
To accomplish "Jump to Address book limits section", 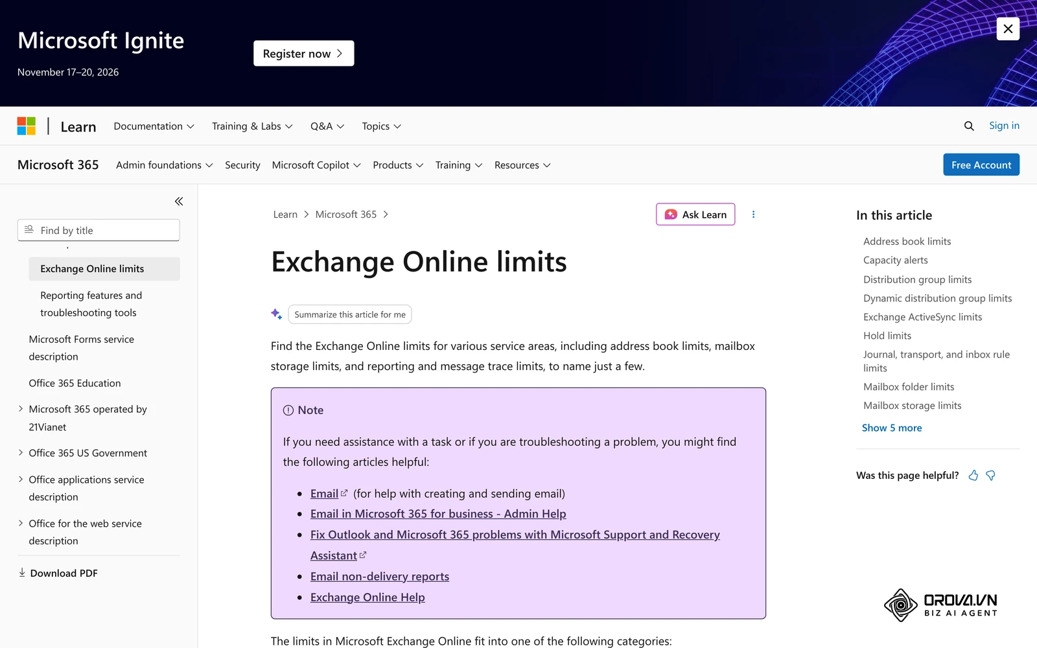I will pyautogui.click(x=907, y=241).
